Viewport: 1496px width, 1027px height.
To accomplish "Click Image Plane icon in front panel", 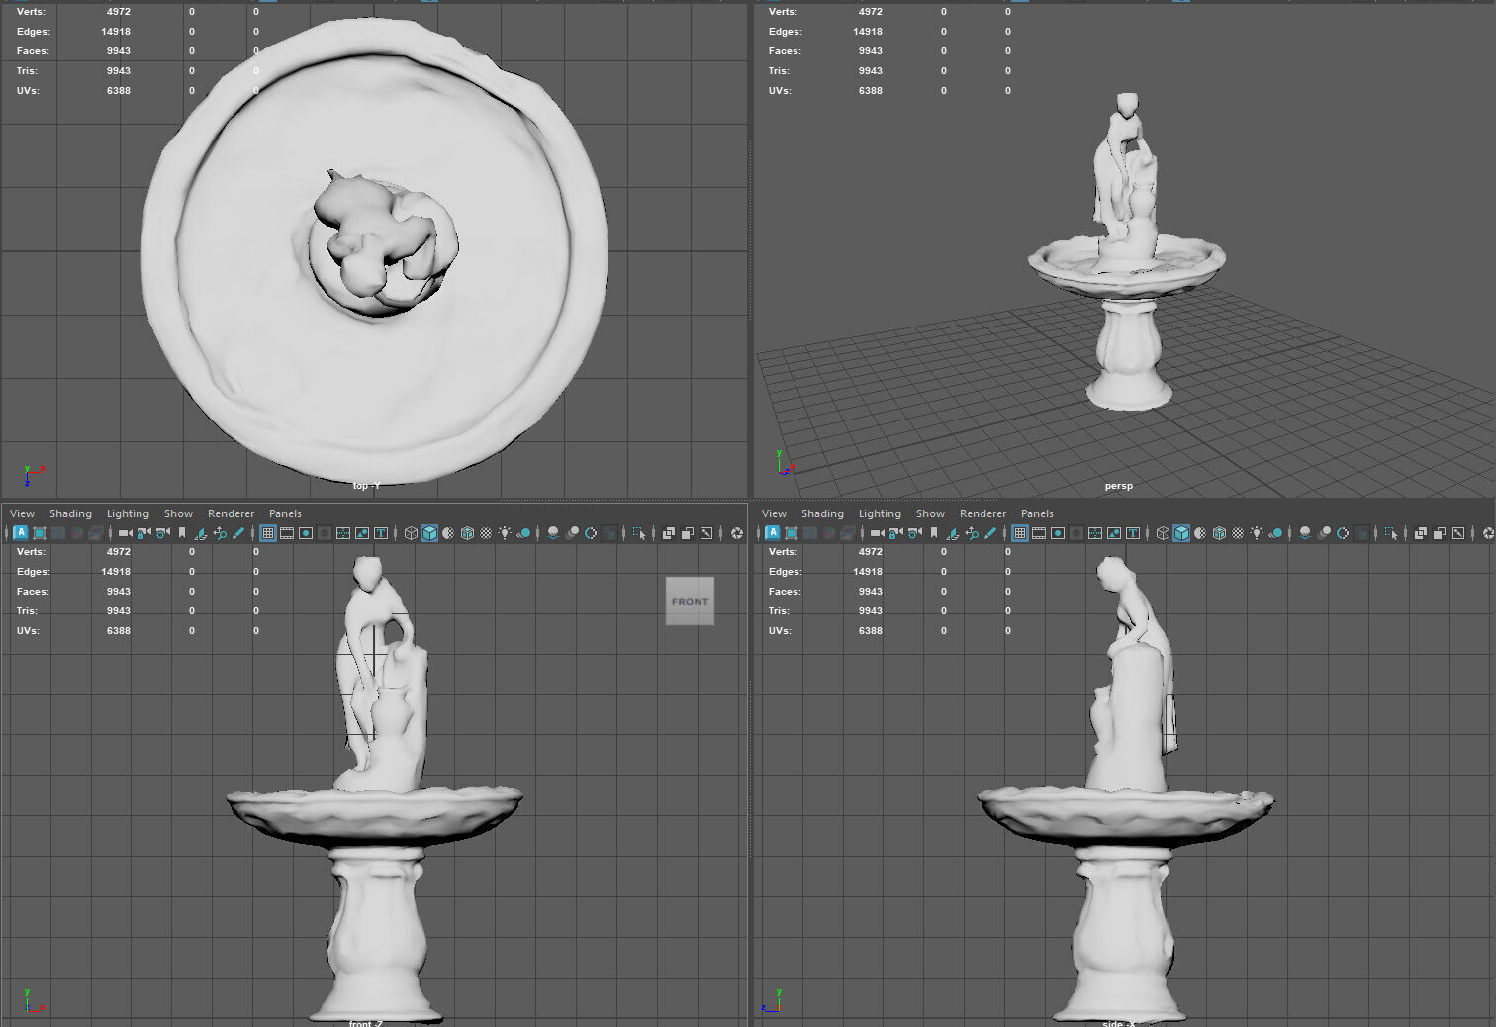I will click(201, 533).
